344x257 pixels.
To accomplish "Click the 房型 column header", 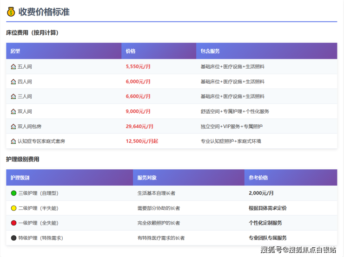I will pyautogui.click(x=15, y=51).
